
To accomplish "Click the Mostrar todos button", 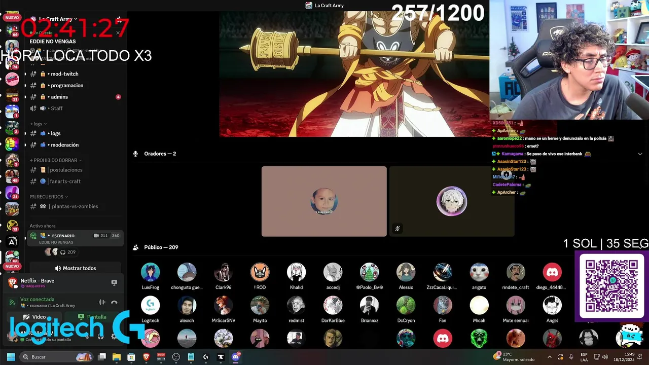I will coord(75,268).
